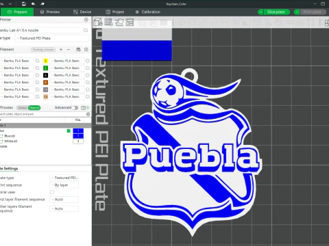The image size is (329, 246).
Task: Open Flushing volumes dialog
Action: coord(43,49)
